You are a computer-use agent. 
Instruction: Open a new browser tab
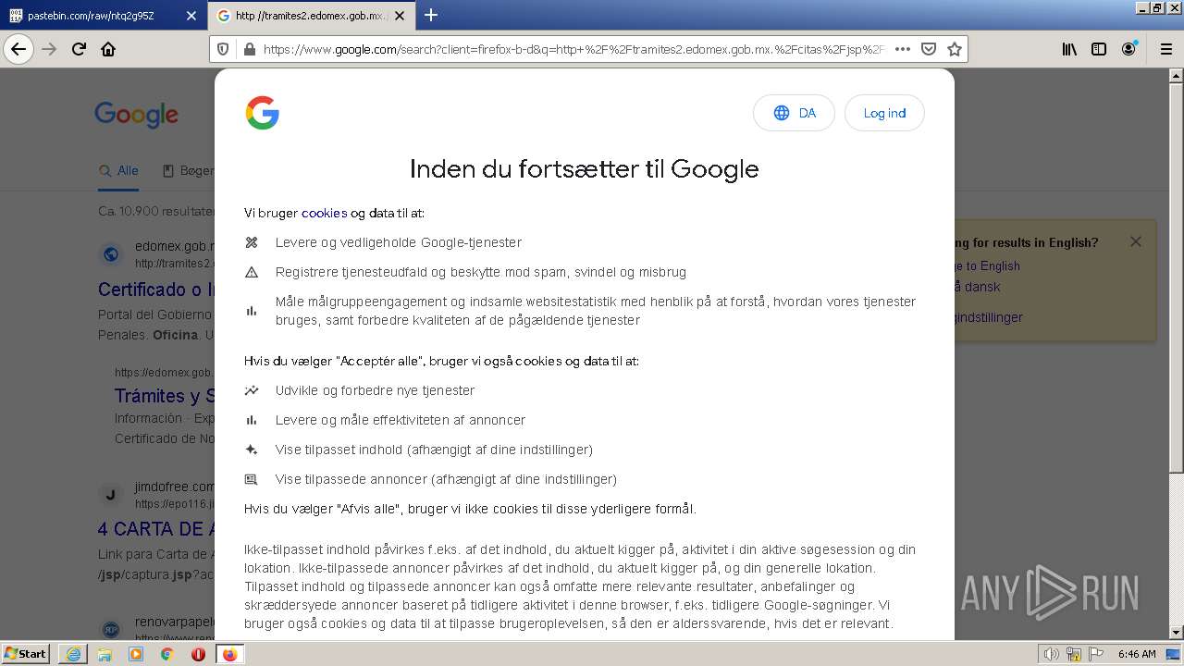click(431, 15)
